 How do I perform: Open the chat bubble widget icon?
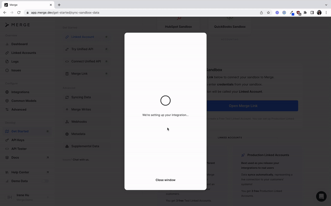(321, 196)
